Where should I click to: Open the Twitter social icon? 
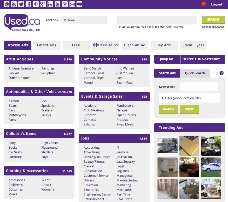[x=21, y=4]
